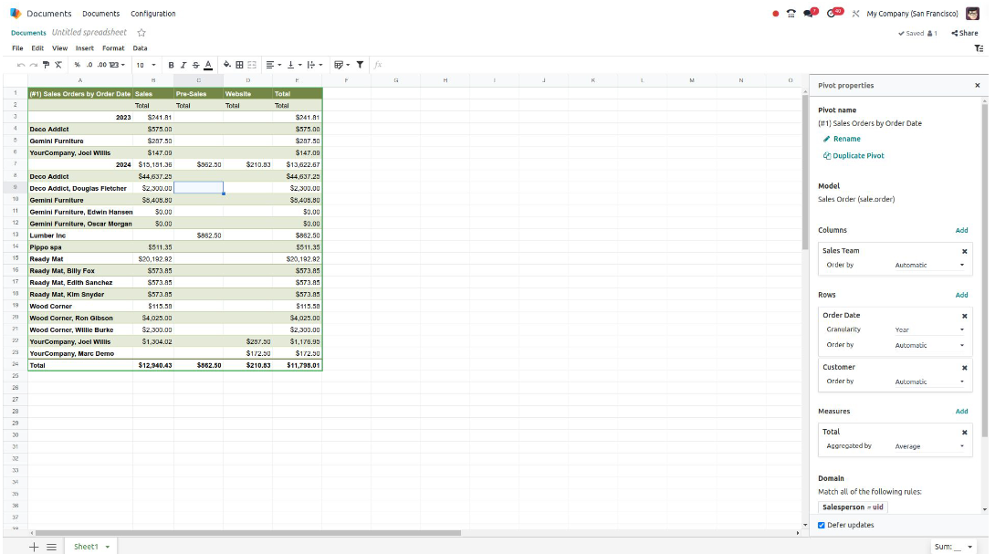Open the Total Aggregated by dropdown

coord(929,446)
